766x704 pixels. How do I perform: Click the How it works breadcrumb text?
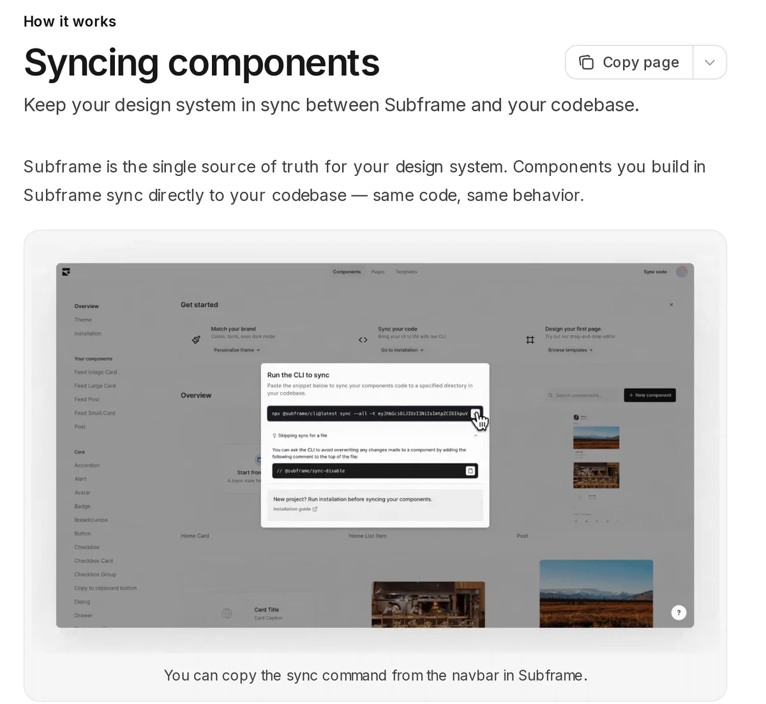click(x=70, y=22)
